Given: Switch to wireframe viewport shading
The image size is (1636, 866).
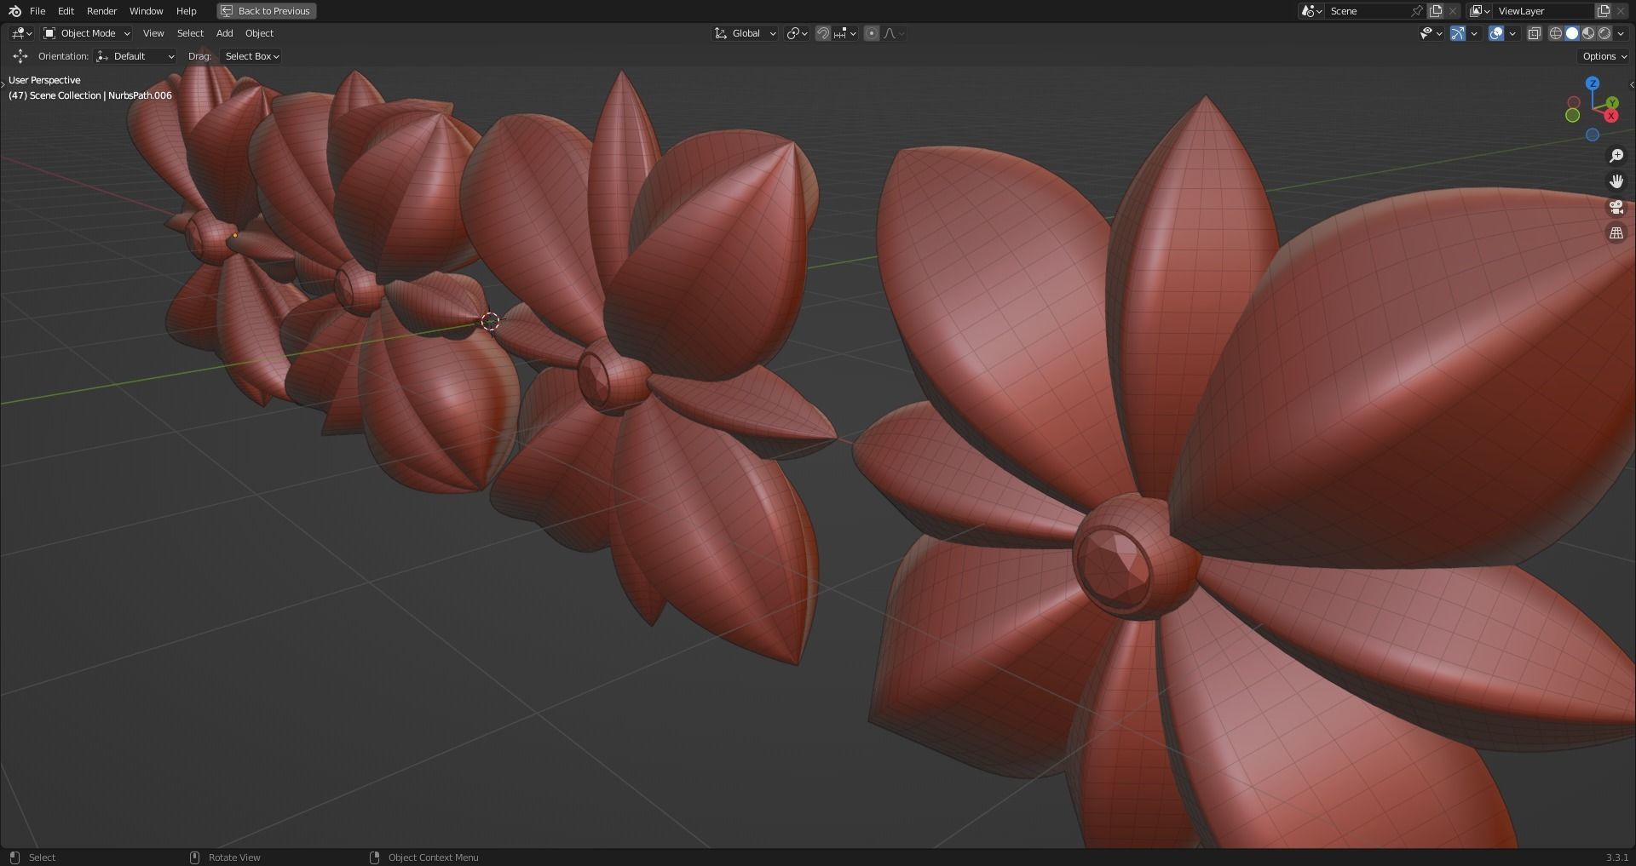Looking at the screenshot, I should click(1555, 33).
